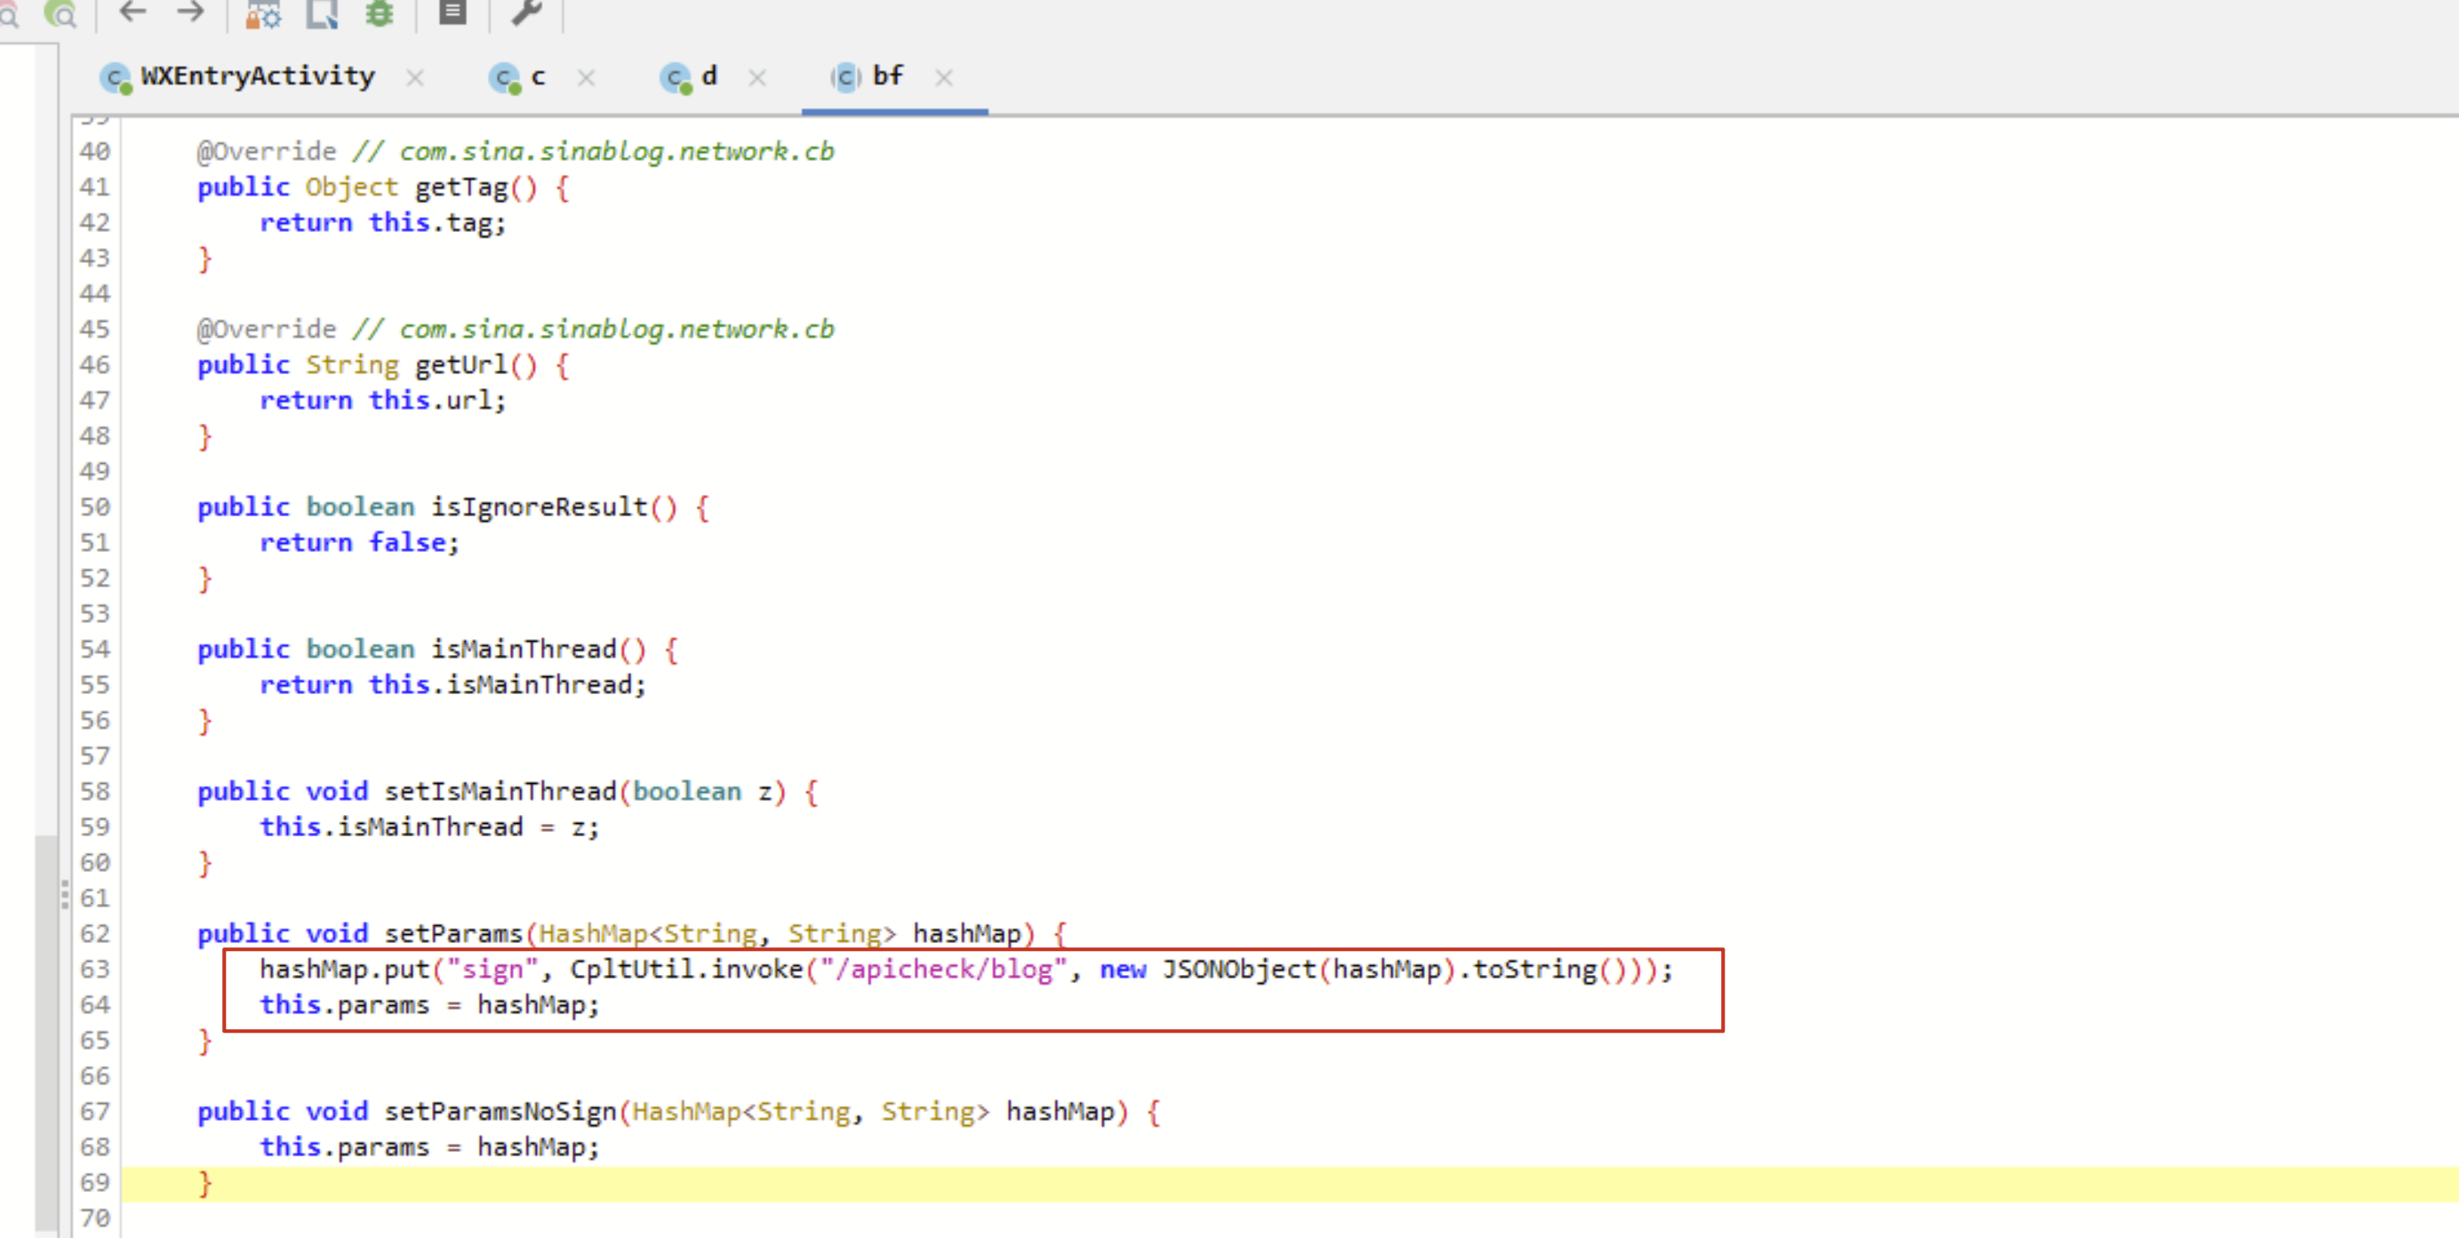The width and height of the screenshot is (2459, 1238).
Task: Click 'return false;' on line 51
Action: coord(360,542)
